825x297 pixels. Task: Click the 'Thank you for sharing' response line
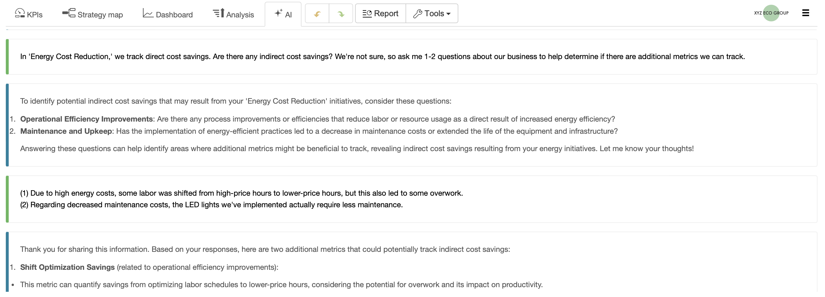coord(265,249)
